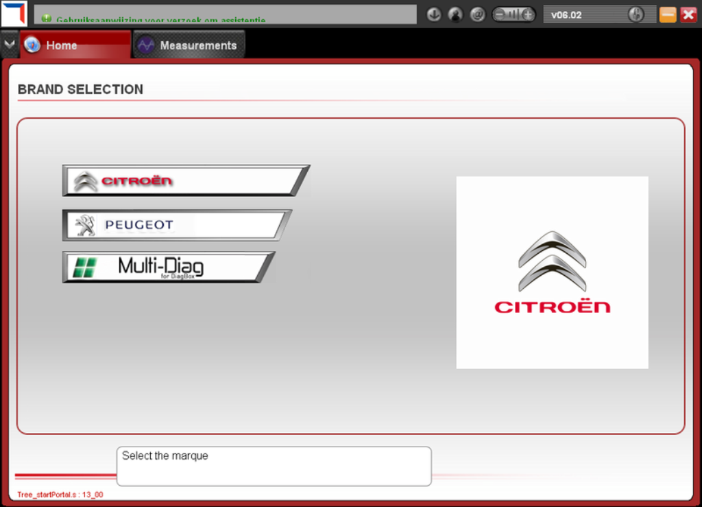The image size is (702, 507).
Task: Open the Measurements tab
Action: [189, 45]
